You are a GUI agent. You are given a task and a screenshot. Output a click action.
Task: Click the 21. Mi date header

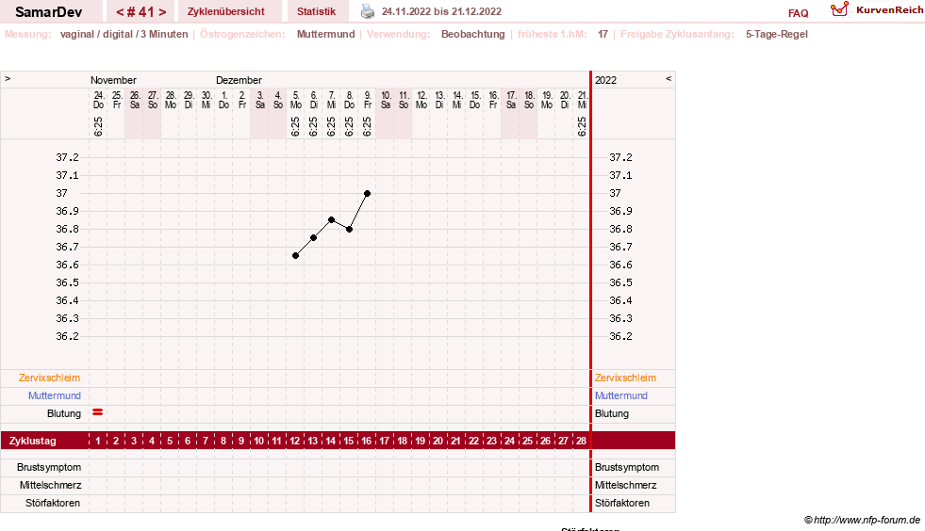[583, 100]
